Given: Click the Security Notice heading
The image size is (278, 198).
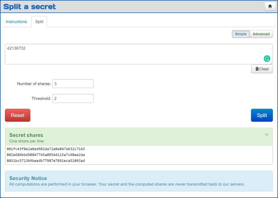Looking at the screenshot, I should [28, 178].
